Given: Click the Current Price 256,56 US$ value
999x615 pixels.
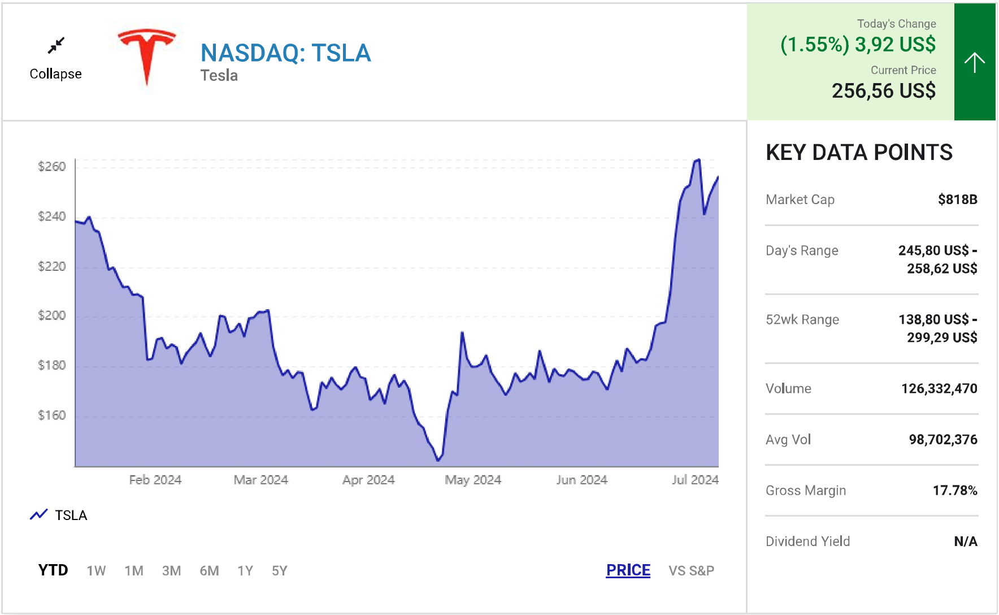Looking at the screenshot, I should (x=884, y=90).
